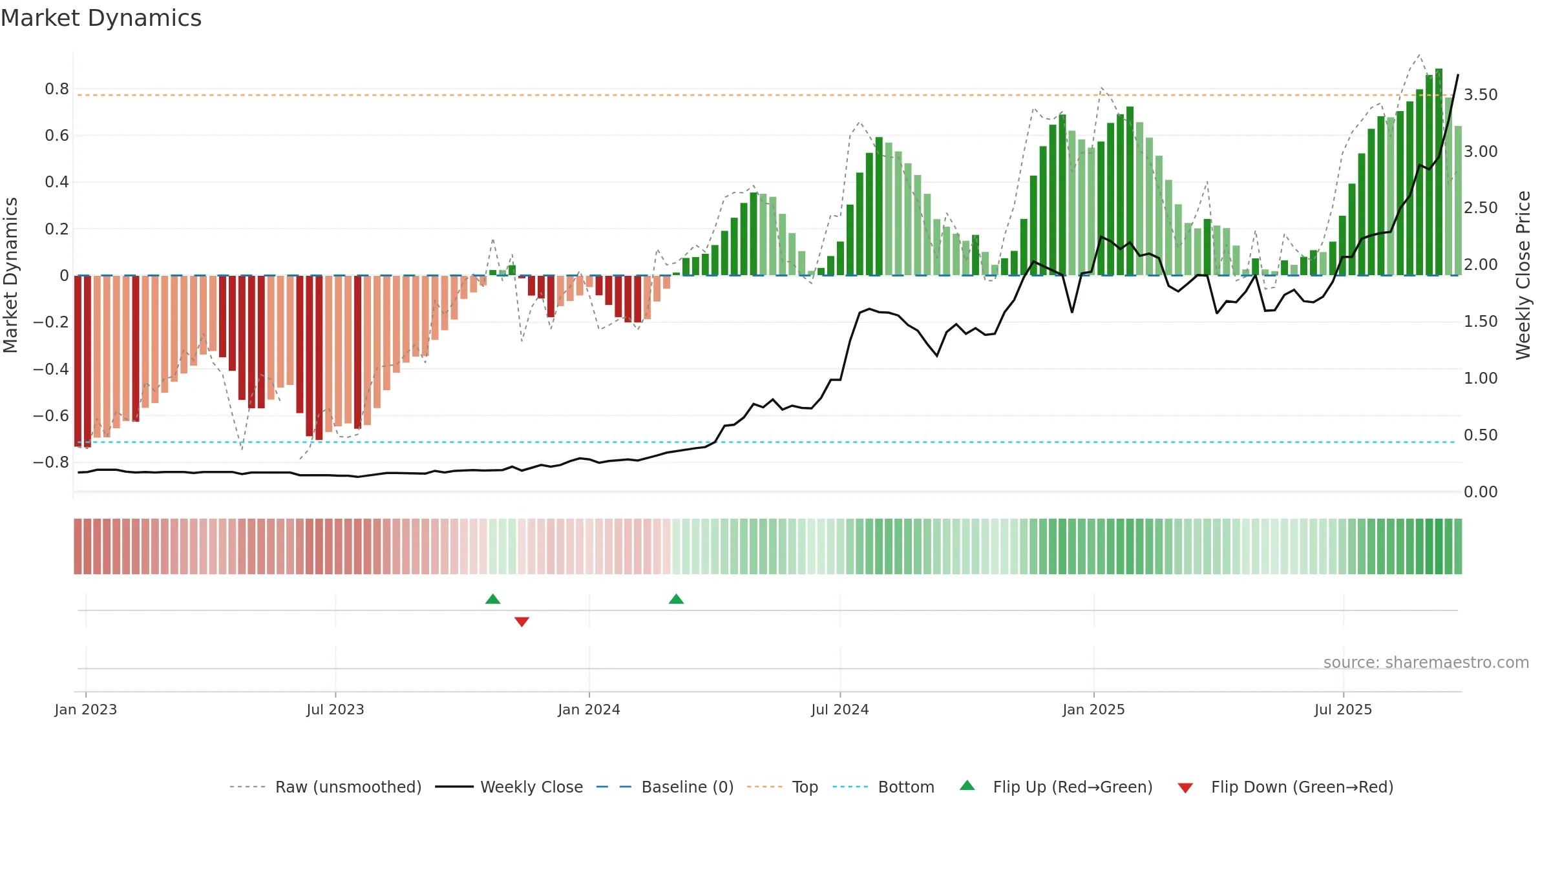
Task: Click the 2.00 tick on the price axis
Action: tap(1481, 265)
